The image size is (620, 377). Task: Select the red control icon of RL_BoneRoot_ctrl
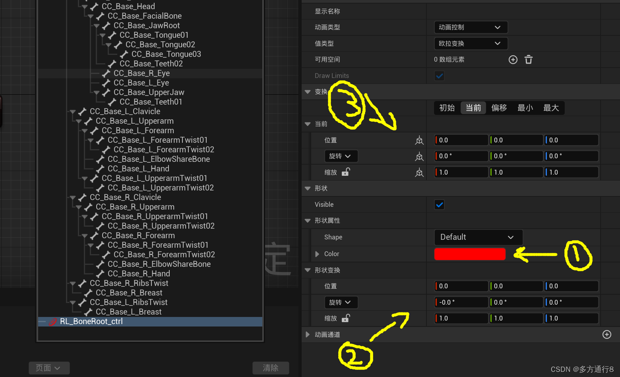coord(52,322)
